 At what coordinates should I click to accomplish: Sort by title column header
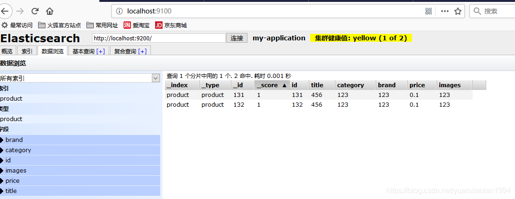pyautogui.click(x=322, y=85)
